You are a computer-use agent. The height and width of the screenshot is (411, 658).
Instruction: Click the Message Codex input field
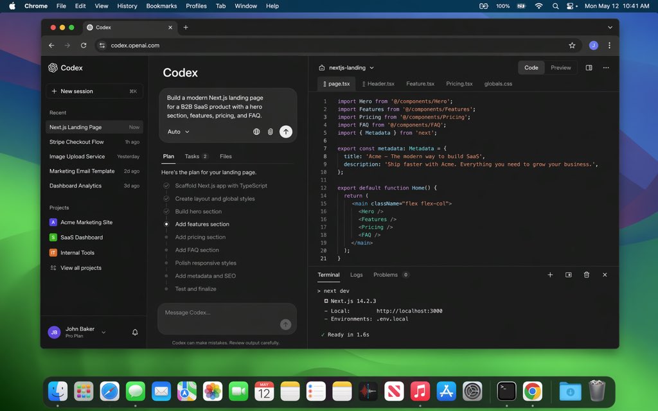point(227,319)
